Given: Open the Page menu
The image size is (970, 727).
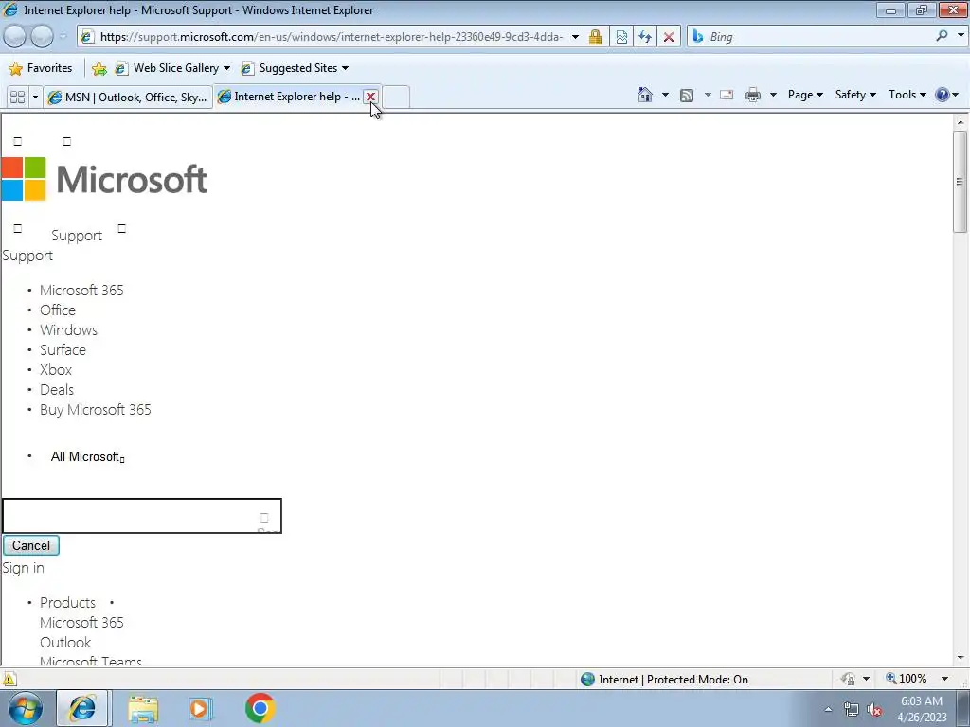Looking at the screenshot, I should click(805, 95).
